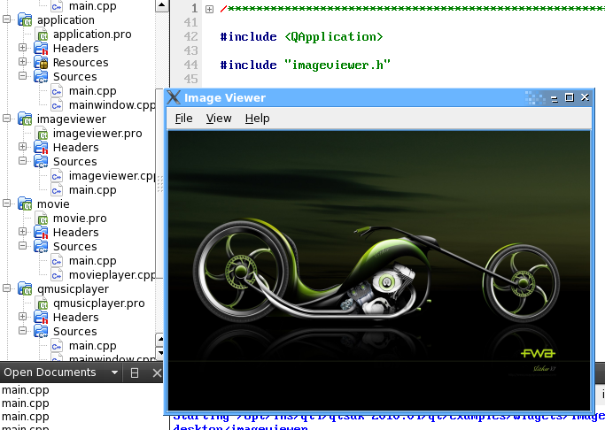Click application.pro file icon
The height and width of the screenshot is (430, 605).
[42, 35]
